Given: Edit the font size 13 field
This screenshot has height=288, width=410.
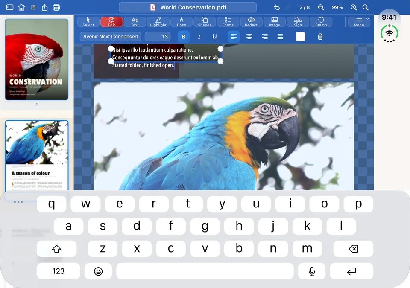Looking at the screenshot, I should click(x=158, y=37).
